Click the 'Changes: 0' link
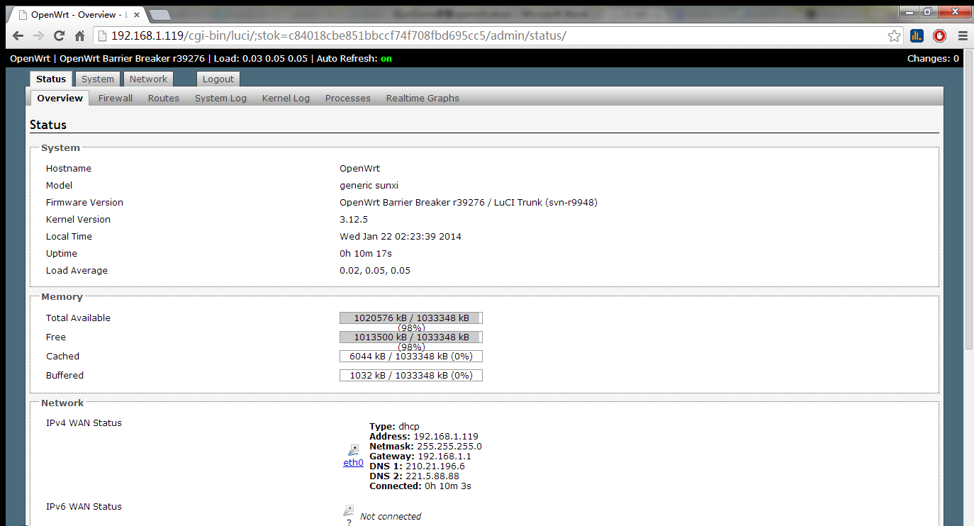 point(933,59)
